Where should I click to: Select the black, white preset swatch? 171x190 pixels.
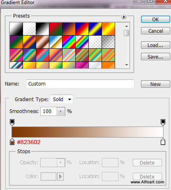point(42,29)
